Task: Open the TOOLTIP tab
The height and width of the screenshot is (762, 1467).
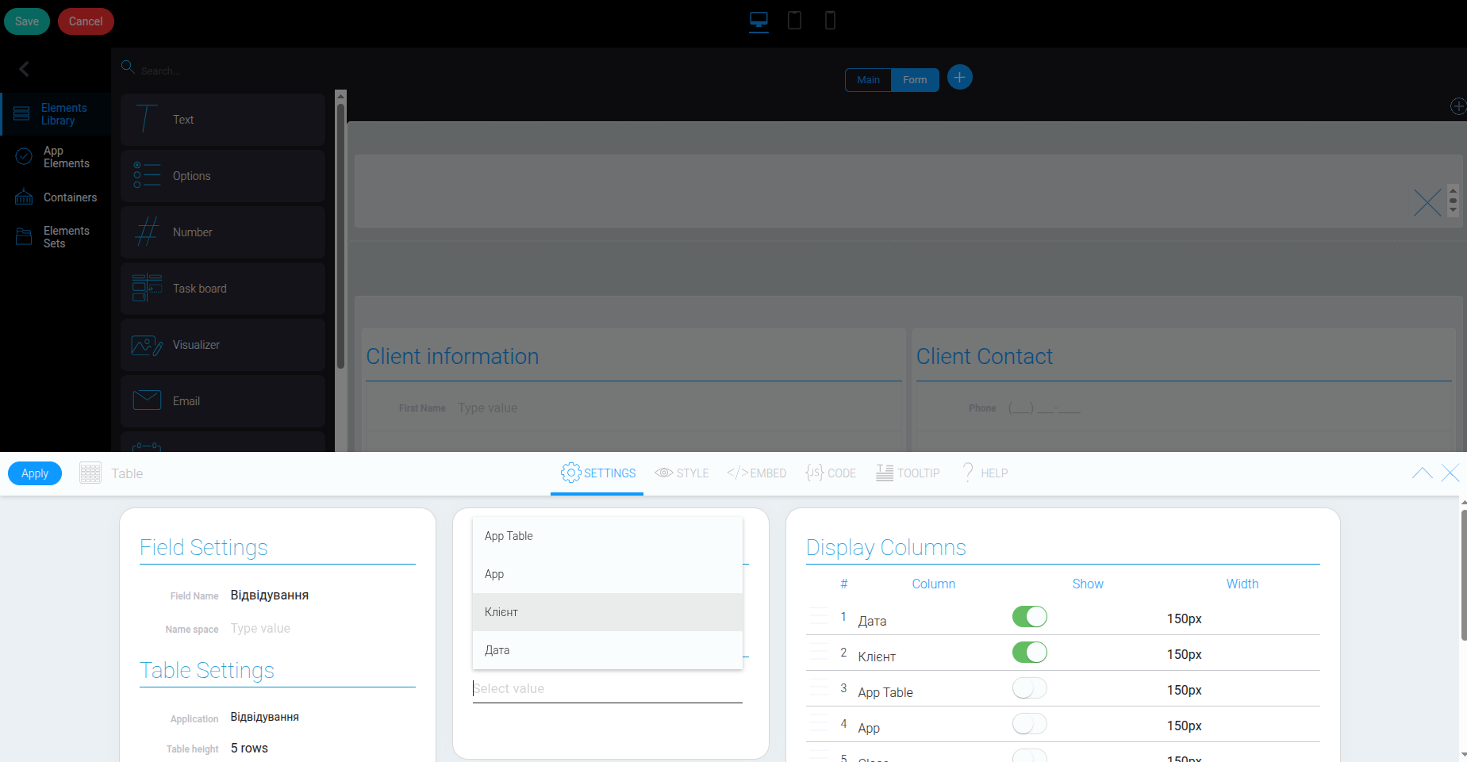Action: [x=908, y=473]
